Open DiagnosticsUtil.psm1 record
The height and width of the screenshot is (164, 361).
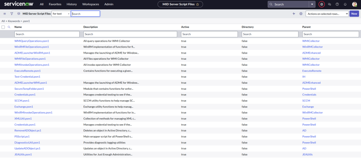click(27, 142)
